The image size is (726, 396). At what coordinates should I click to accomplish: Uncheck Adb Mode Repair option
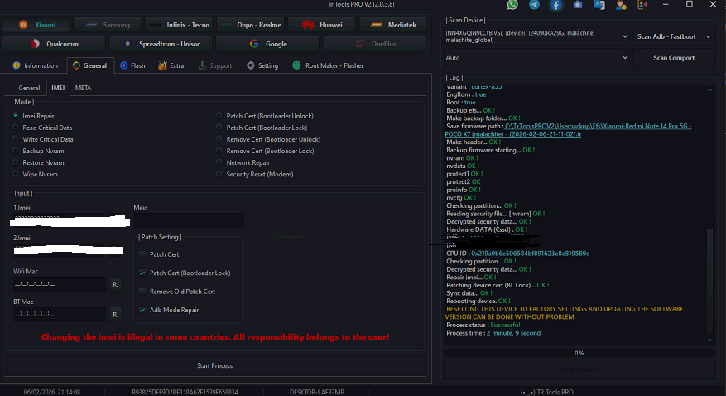142,310
